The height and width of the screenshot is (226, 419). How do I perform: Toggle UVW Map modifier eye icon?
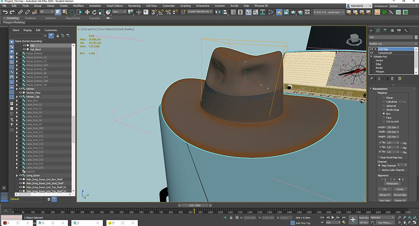pos(372,49)
